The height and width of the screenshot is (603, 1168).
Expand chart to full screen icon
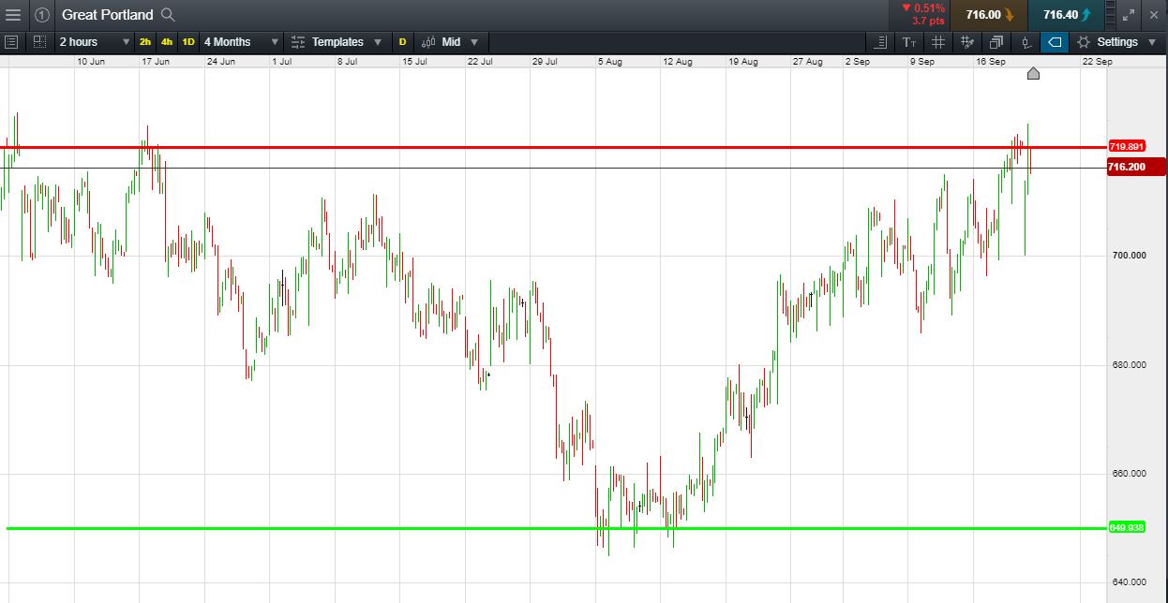coord(1130,15)
